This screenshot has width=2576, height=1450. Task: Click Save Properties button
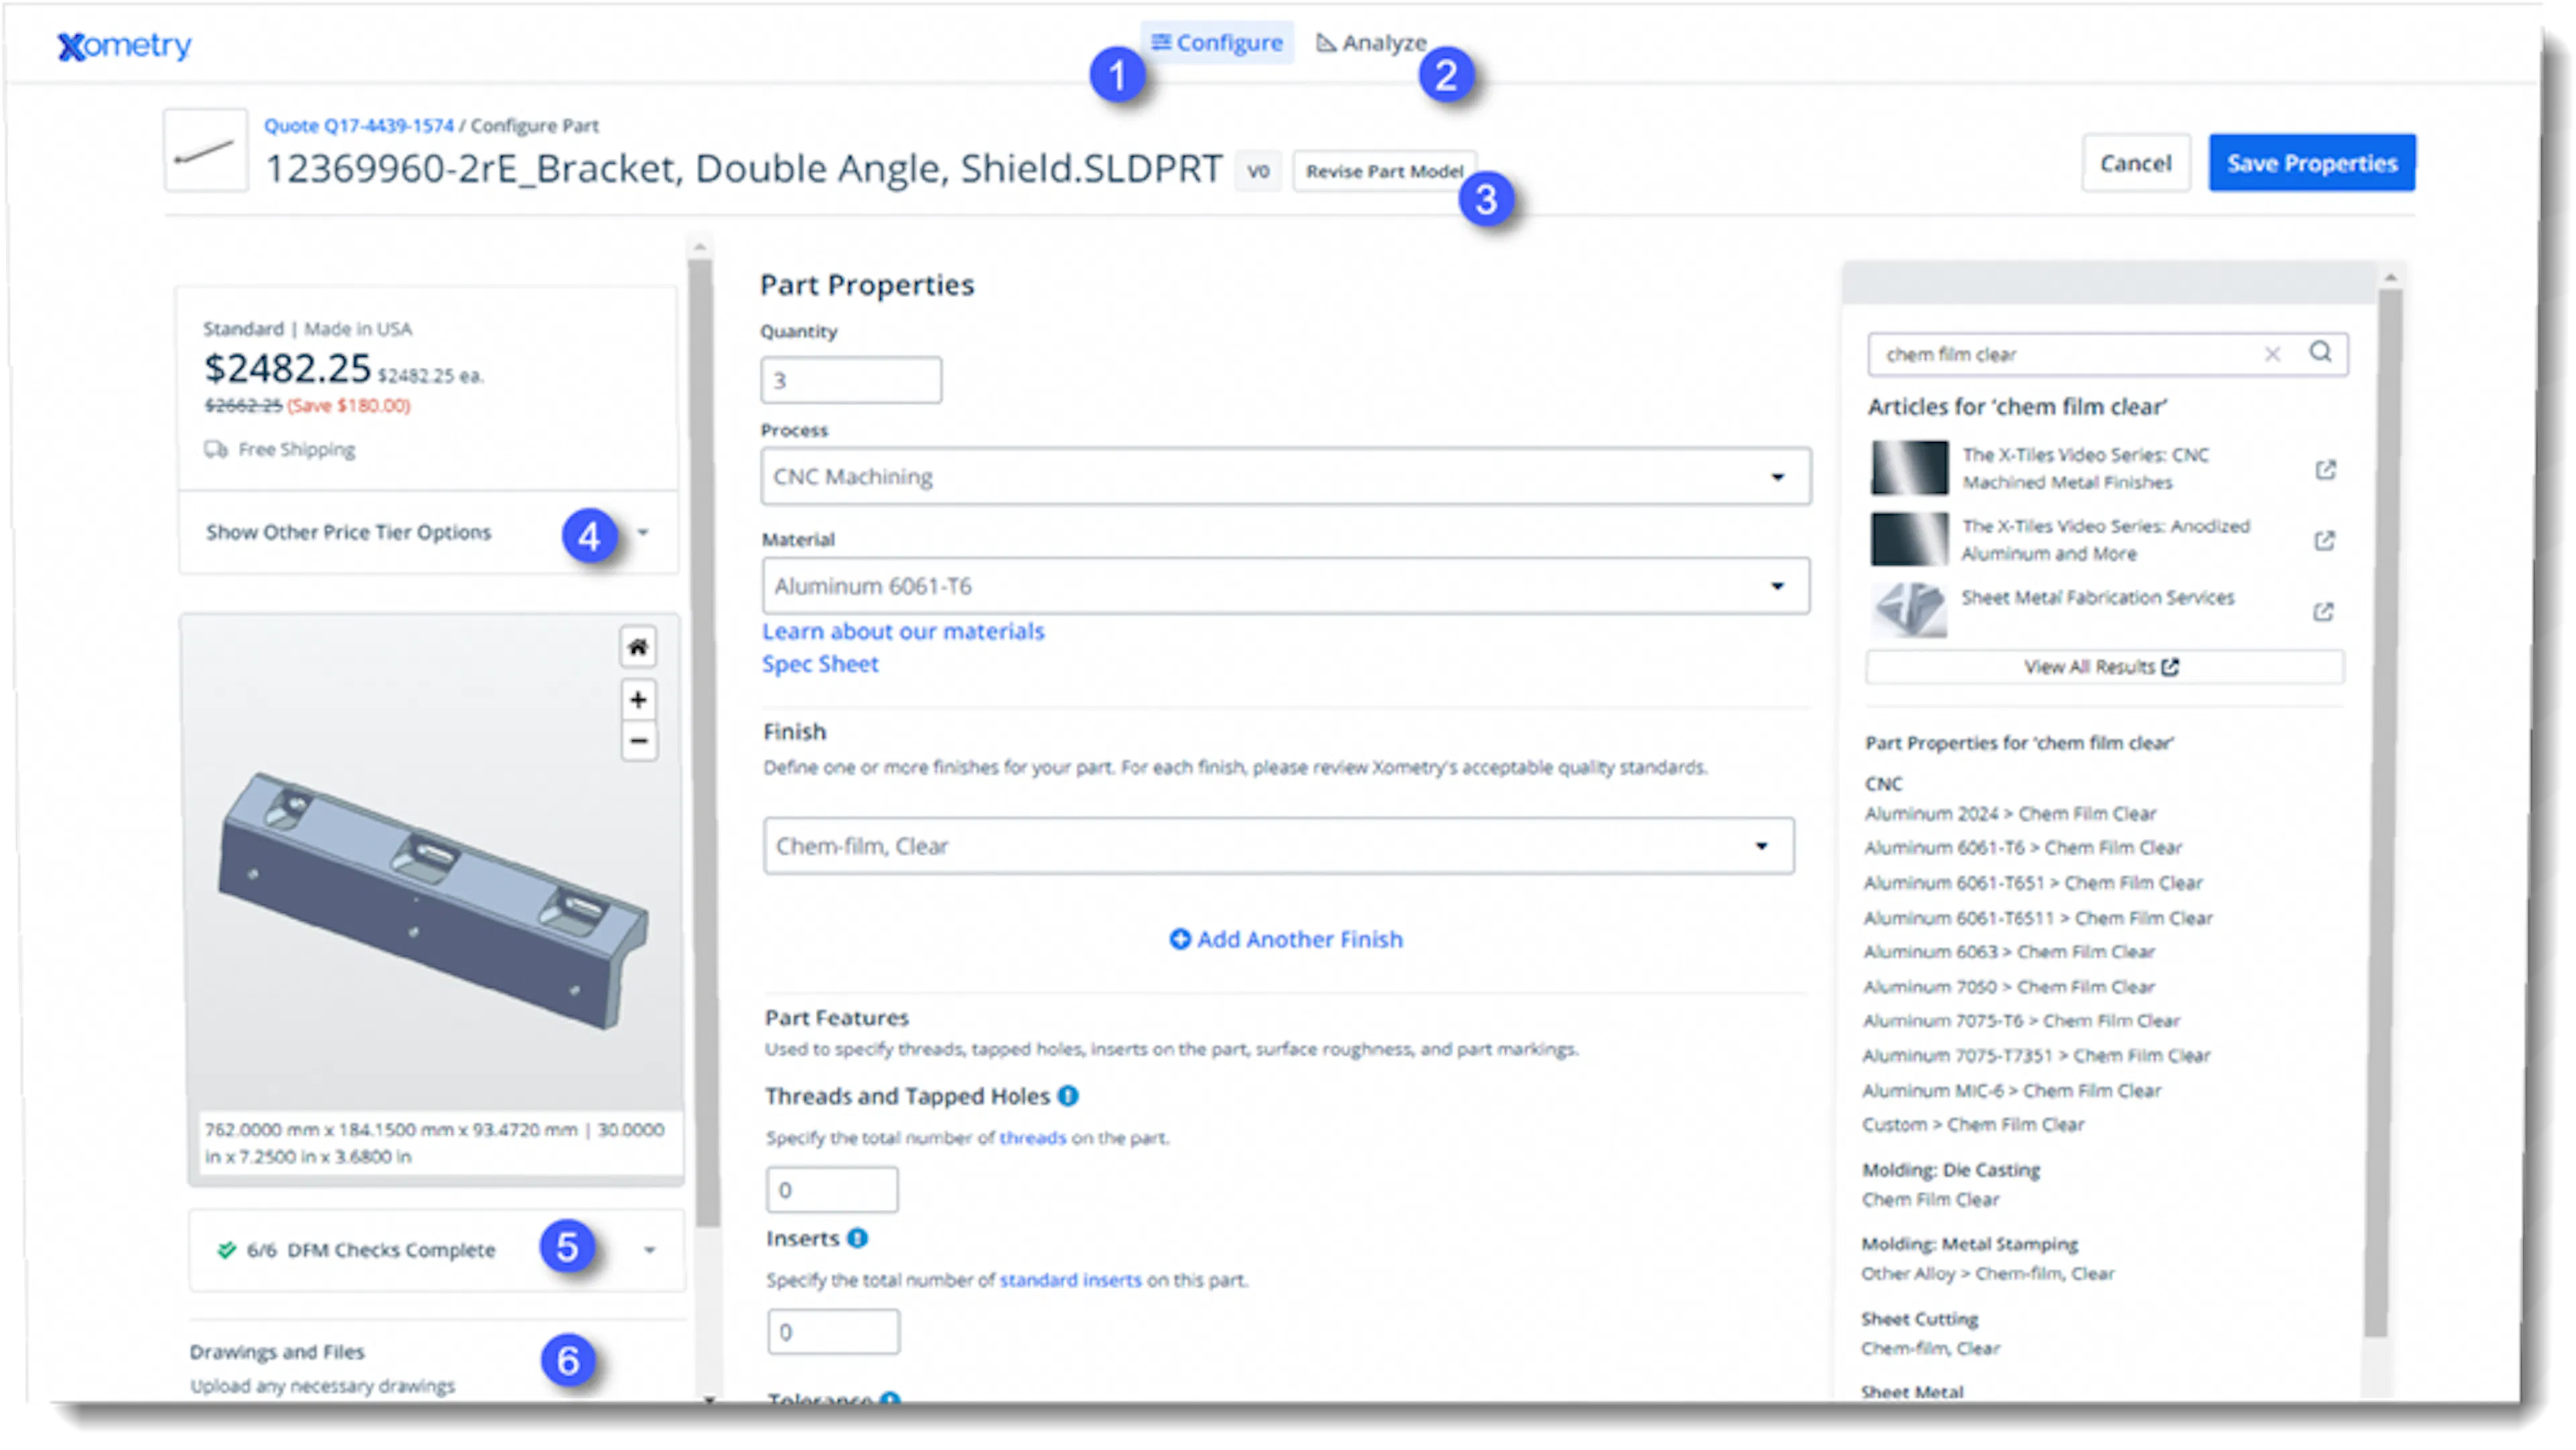click(x=2311, y=163)
